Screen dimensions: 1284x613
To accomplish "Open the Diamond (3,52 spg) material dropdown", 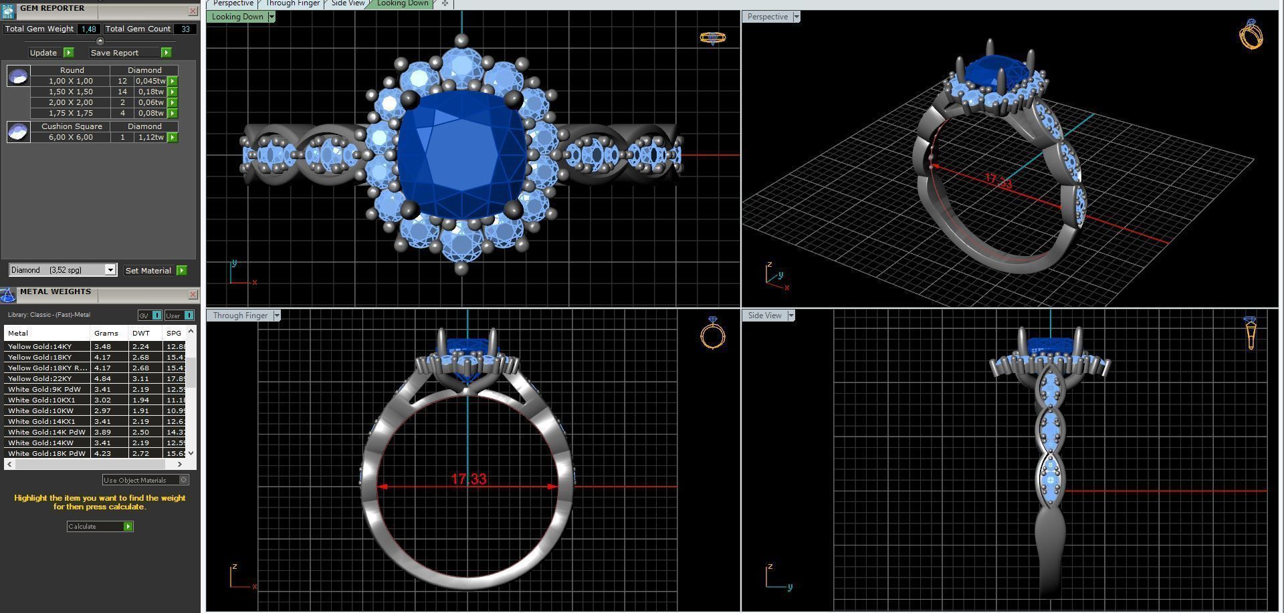I will tap(110, 270).
